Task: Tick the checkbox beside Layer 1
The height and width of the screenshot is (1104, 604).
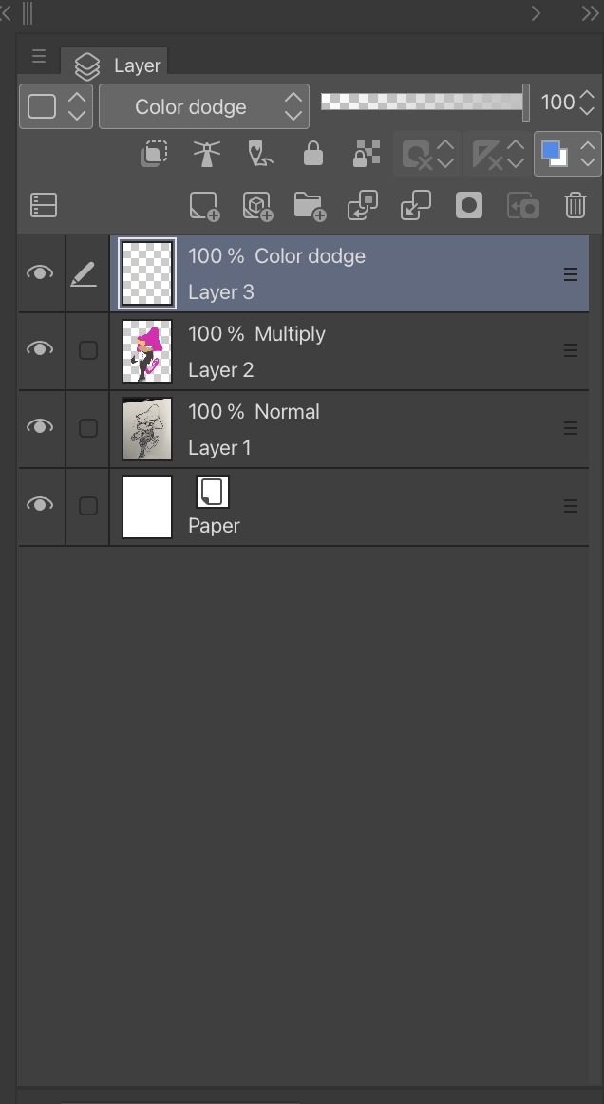Action: (x=87, y=428)
